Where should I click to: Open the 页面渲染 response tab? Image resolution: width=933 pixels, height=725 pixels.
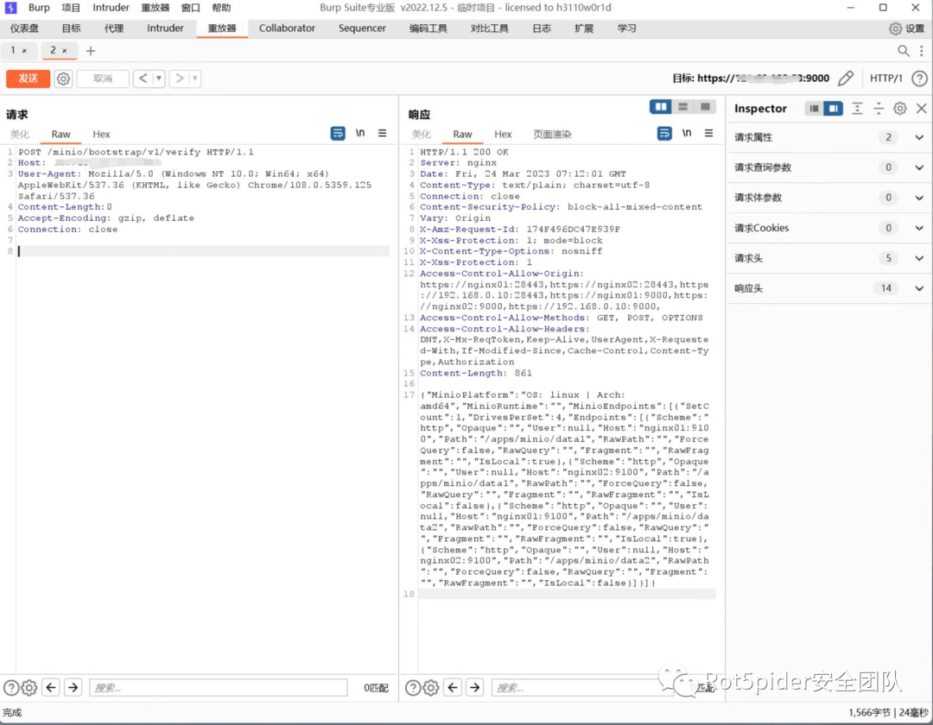click(x=551, y=135)
